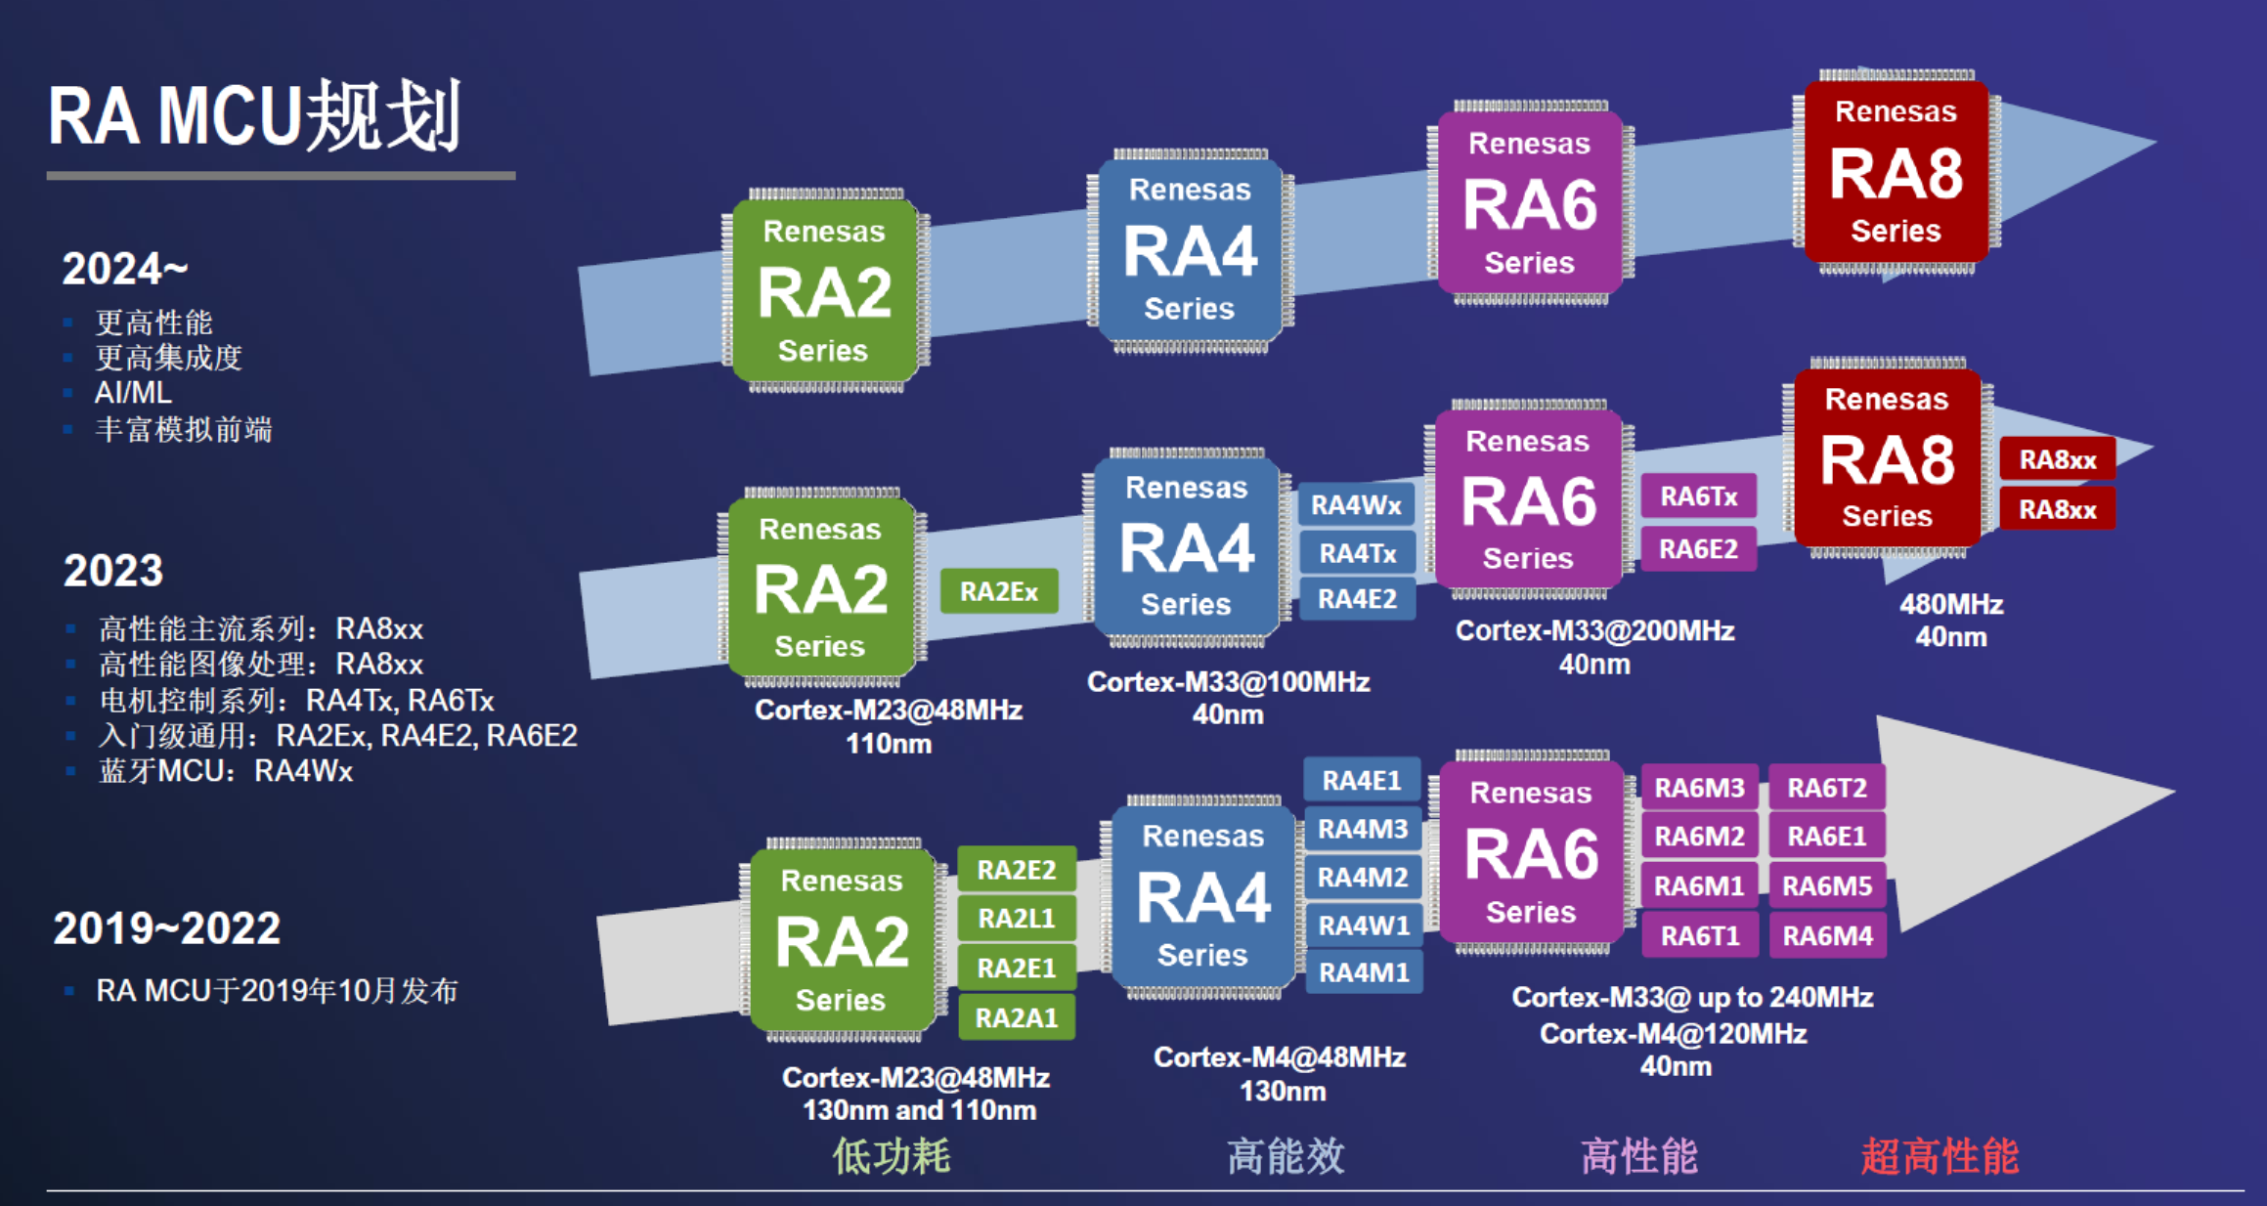2267x1206 pixels.
Task: Select the green RA2Ex label box
Action: point(998,591)
